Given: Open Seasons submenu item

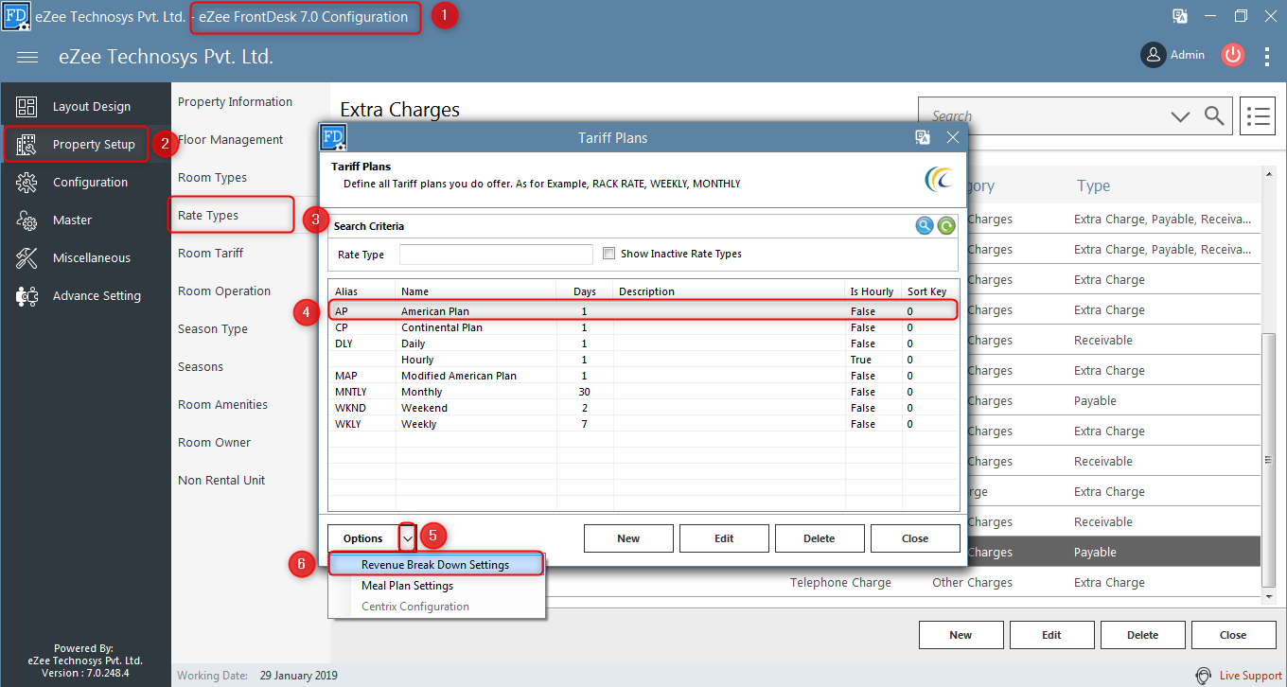Looking at the screenshot, I should [201, 367].
